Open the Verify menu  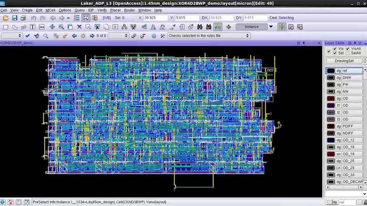click(102, 10)
